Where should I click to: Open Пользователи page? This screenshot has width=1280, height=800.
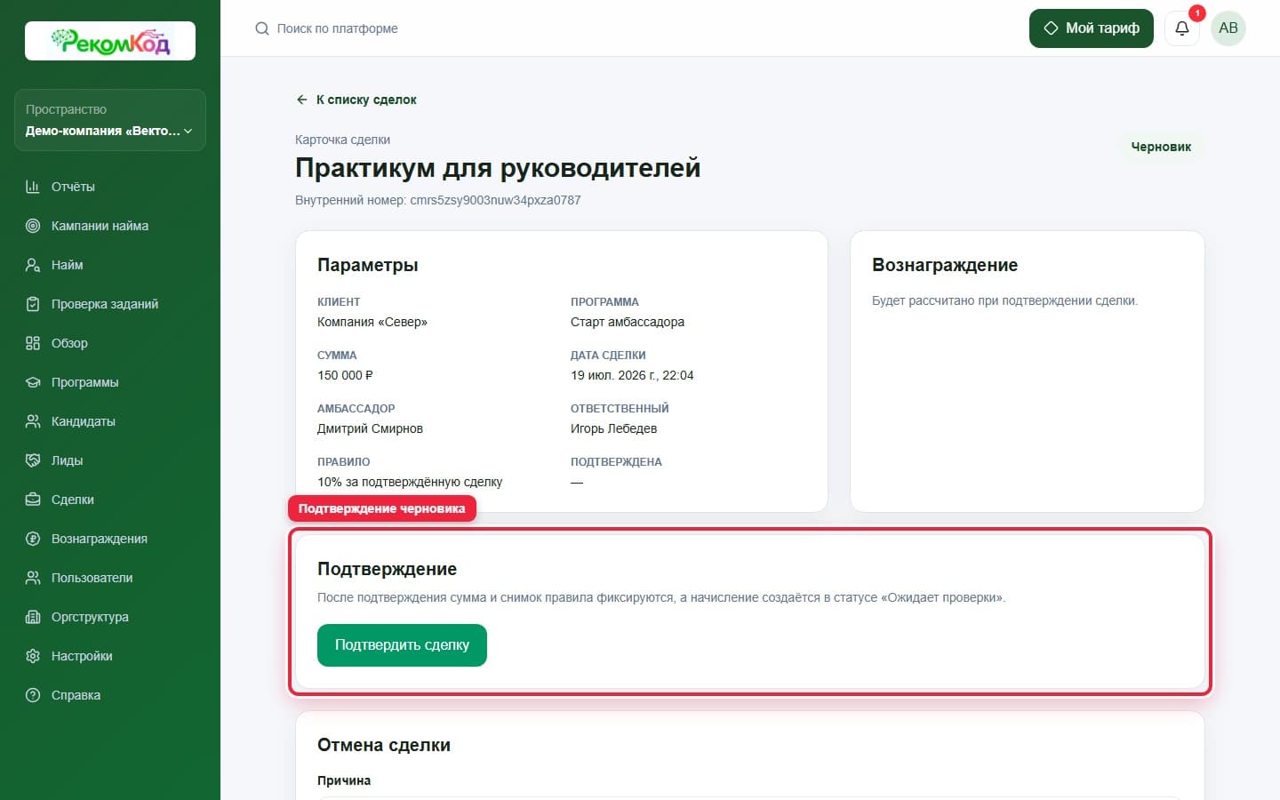click(x=110, y=578)
